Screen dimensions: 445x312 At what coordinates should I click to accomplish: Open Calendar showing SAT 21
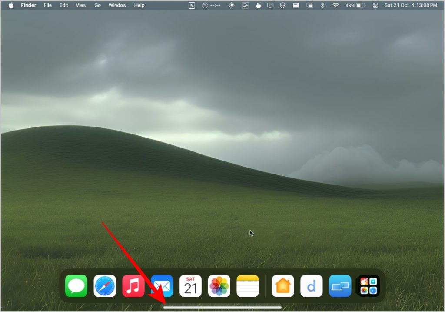pos(190,286)
